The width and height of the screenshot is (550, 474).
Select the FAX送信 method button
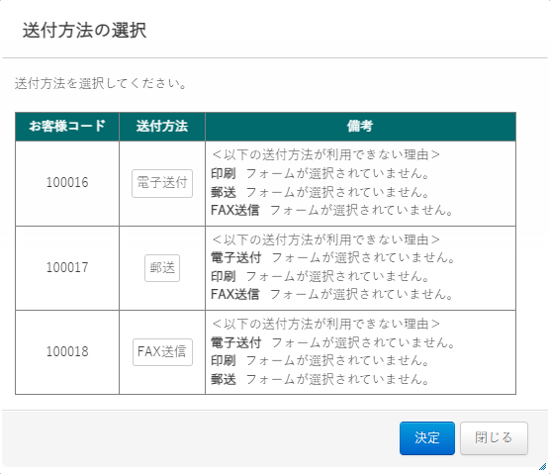[162, 352]
